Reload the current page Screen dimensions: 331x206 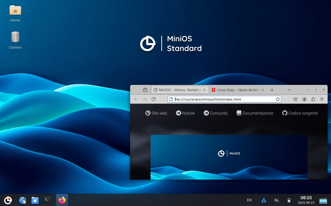[x=153, y=99]
